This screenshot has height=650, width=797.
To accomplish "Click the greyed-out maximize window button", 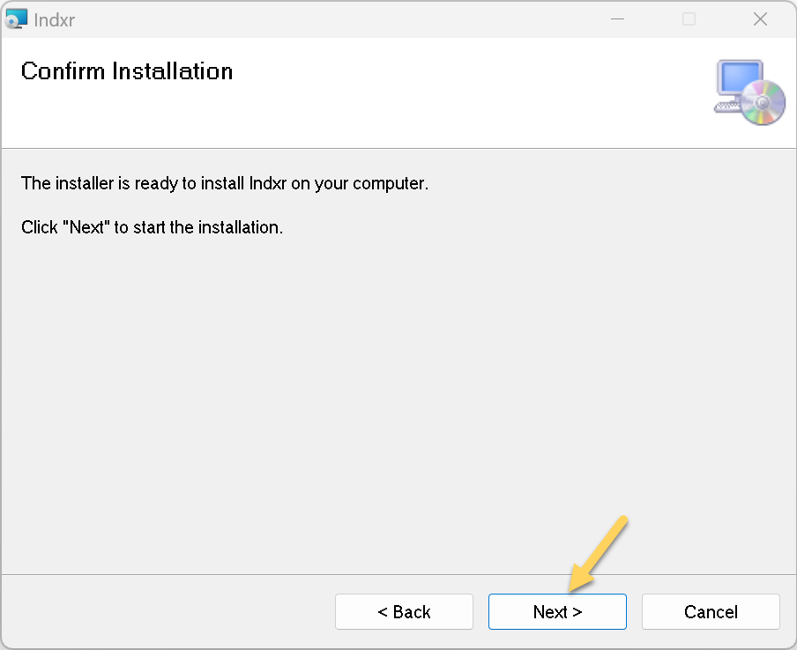I will [x=689, y=19].
